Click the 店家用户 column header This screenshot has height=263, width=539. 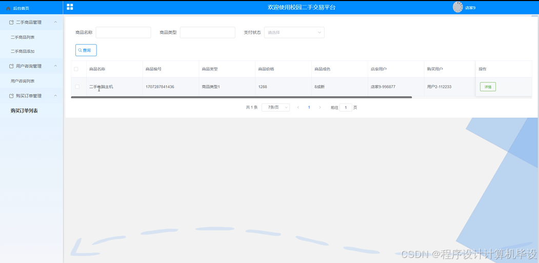point(379,69)
